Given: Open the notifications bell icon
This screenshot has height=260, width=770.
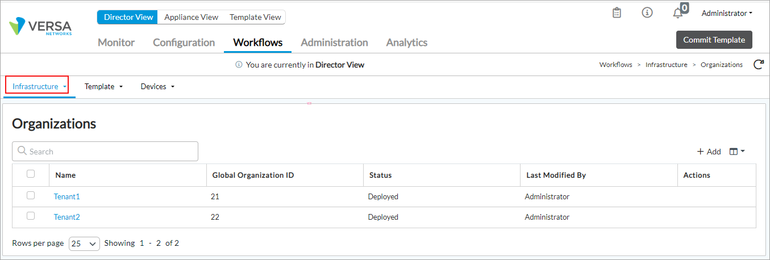Looking at the screenshot, I should point(677,13).
